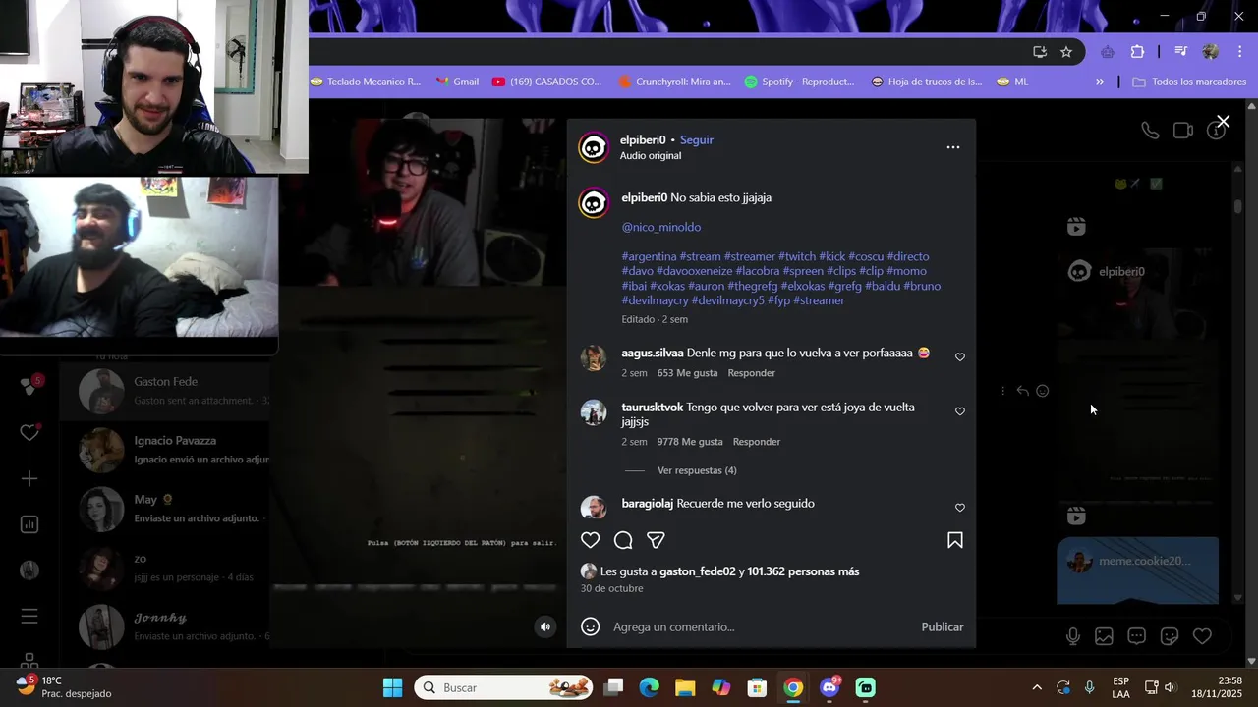Attach a photo with the image icon
Image resolution: width=1258 pixels, height=707 pixels.
tap(1105, 636)
